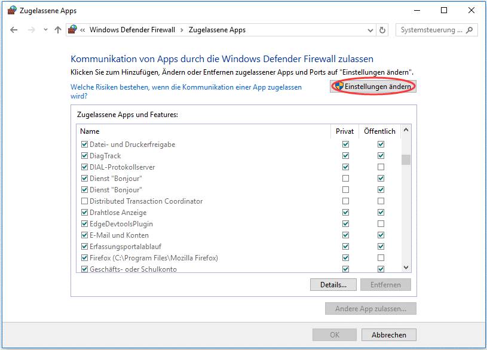Expand the address bar history dropdown
The height and width of the screenshot is (350, 487).
pyautogui.click(x=370, y=30)
